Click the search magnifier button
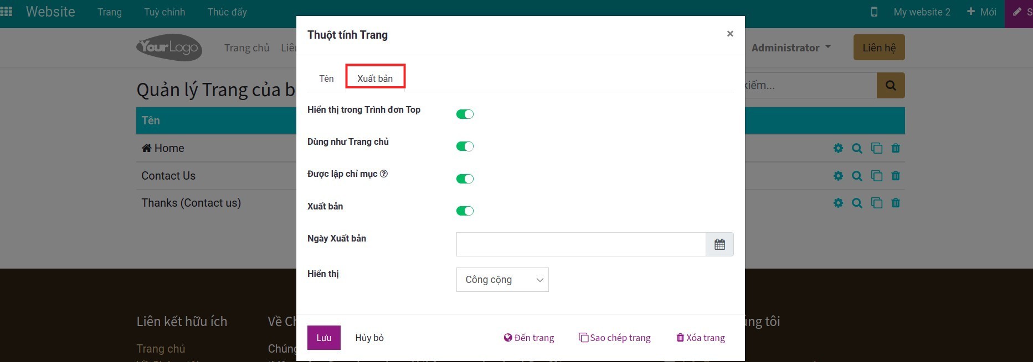Viewport: 1033px width, 362px height. pos(891,86)
